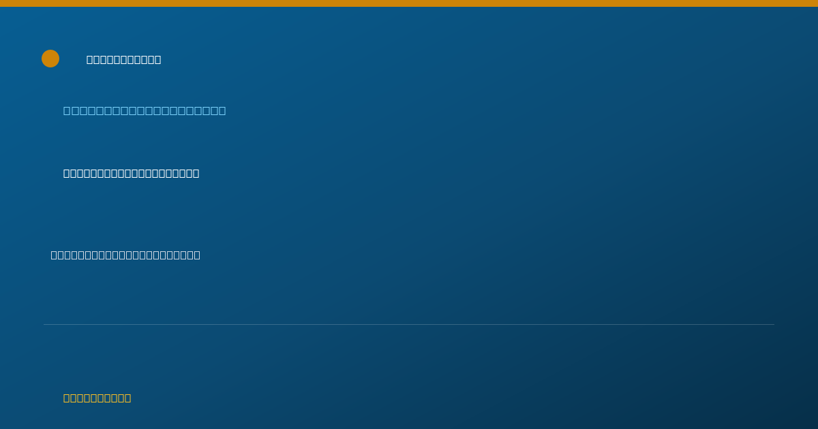Click the thin horizontal divider line

pyautogui.click(x=409, y=324)
